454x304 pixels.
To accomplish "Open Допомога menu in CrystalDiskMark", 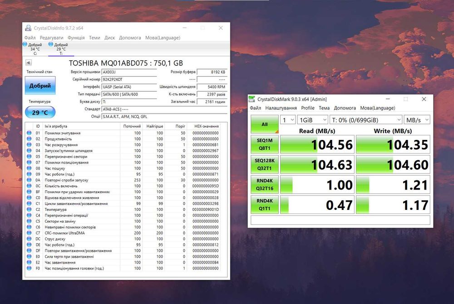I will click(345, 108).
